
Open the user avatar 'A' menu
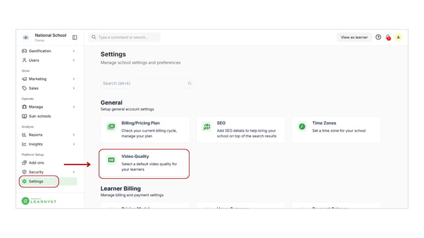398,37
